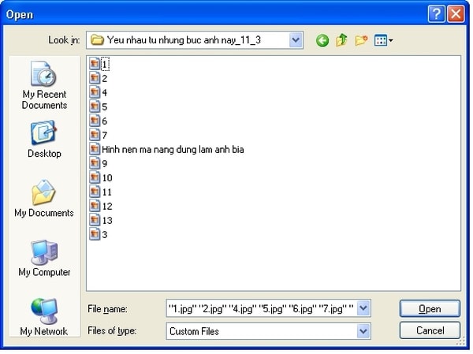This screenshot has height=354, width=473.
Task: Select file name "12"
Action: pos(107,206)
